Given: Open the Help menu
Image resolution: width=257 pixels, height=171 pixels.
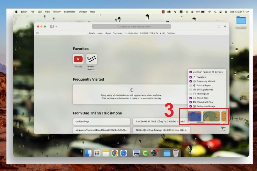Looking at the screenshot, I should [93, 12].
